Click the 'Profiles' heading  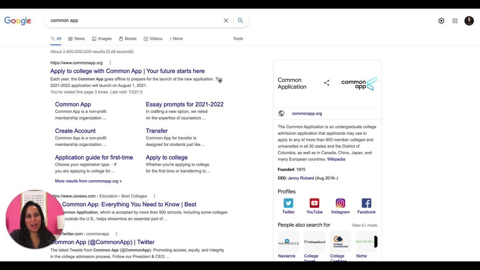click(x=286, y=192)
